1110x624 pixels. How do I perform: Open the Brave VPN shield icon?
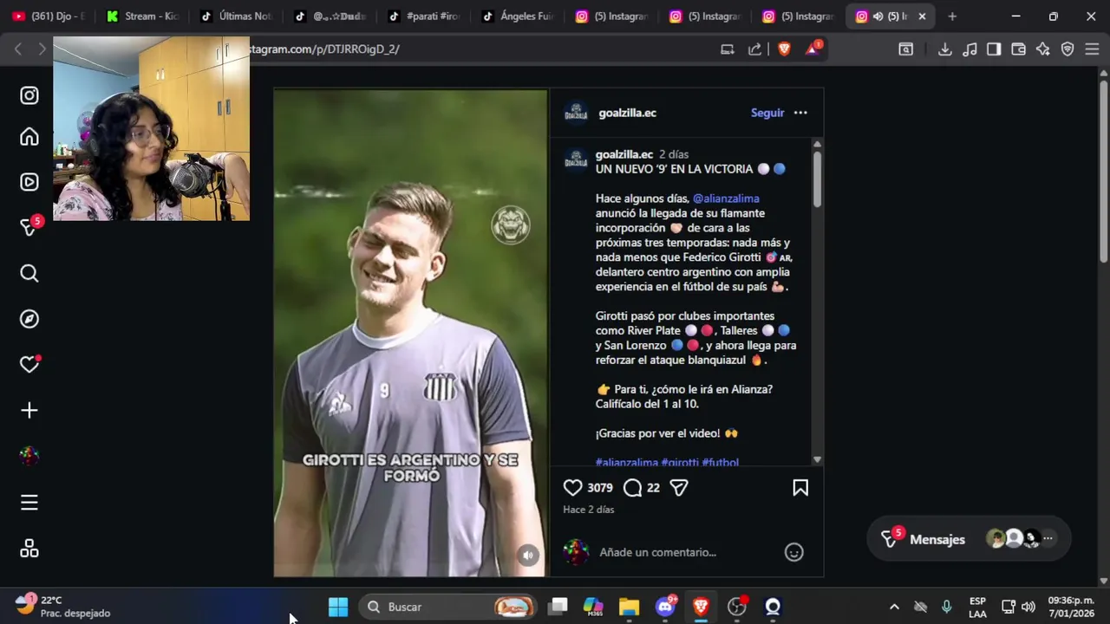coord(1068,49)
